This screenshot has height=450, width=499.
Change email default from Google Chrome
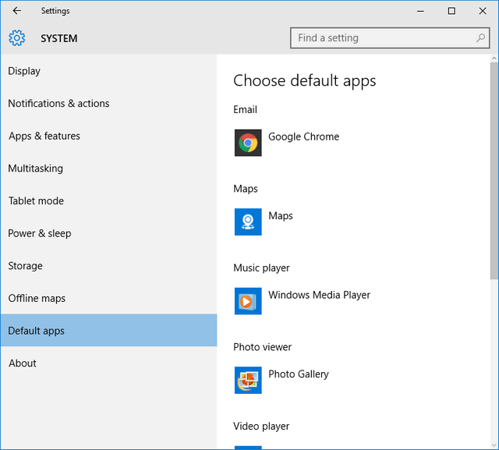click(303, 136)
